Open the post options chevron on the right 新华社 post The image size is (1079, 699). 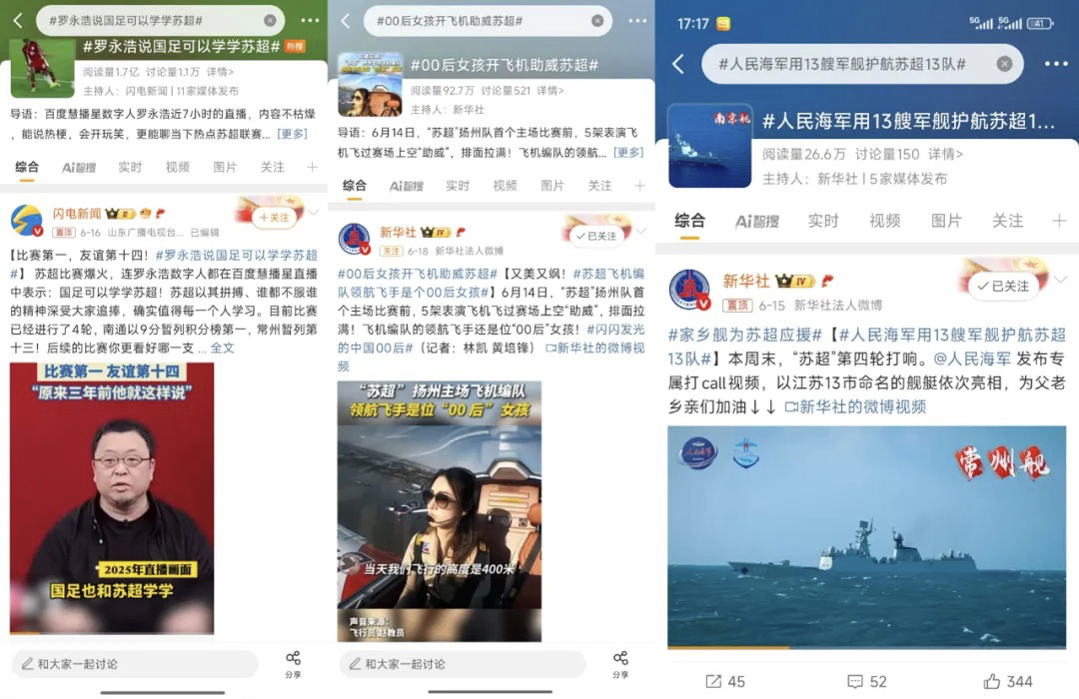coord(1060,279)
